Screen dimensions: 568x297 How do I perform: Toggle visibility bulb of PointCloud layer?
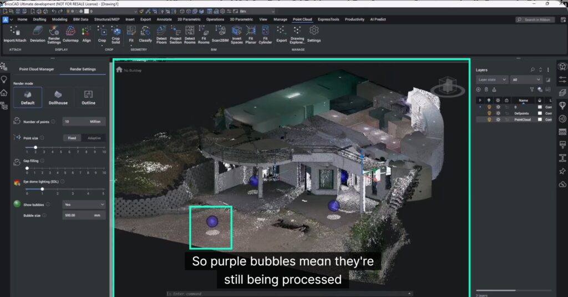489,119
